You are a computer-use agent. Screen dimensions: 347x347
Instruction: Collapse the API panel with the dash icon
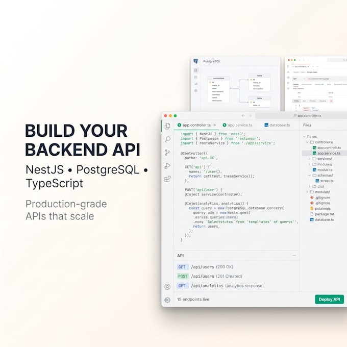pyautogui.click(x=294, y=256)
